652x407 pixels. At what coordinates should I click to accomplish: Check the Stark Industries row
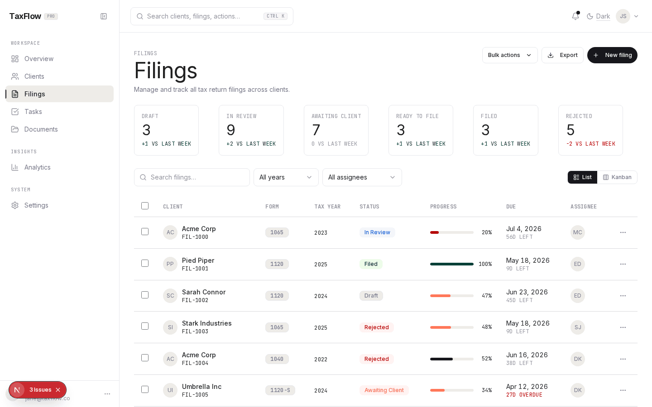tap(145, 326)
